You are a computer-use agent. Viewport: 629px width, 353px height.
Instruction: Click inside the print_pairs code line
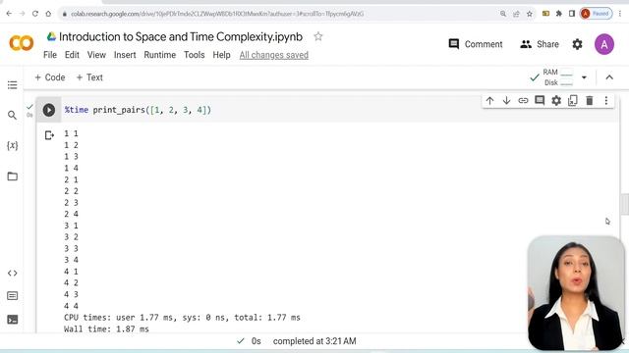point(138,110)
